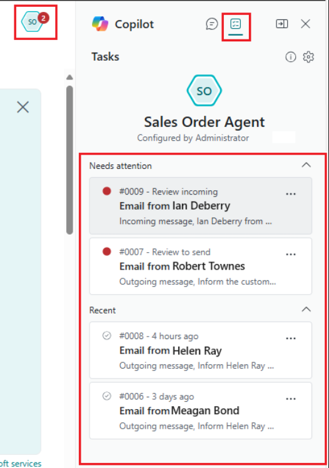Click the completed checkmark on task #0006
Screen dimensions: 329x468
click(107, 396)
